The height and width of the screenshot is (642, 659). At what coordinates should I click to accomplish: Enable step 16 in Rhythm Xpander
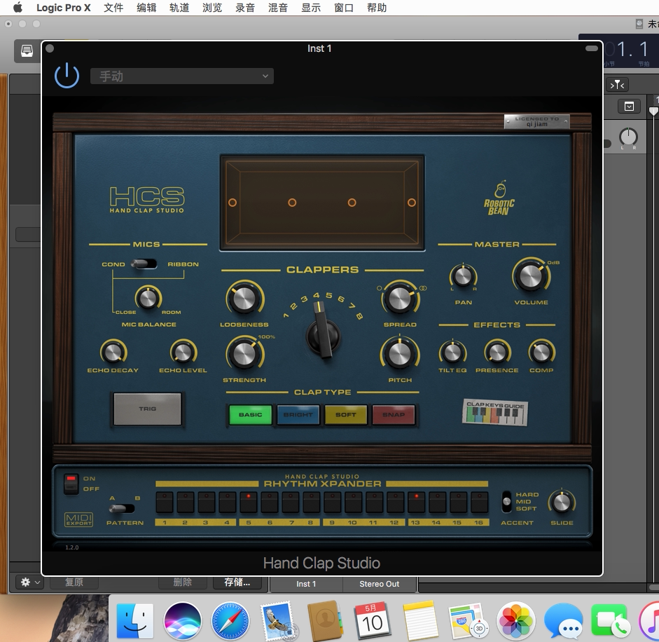point(479,503)
